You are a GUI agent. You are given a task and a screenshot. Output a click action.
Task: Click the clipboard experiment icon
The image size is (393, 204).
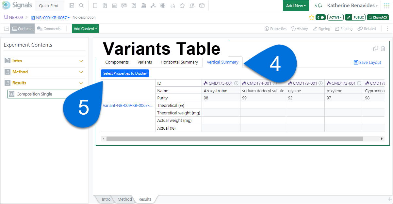point(105,6)
